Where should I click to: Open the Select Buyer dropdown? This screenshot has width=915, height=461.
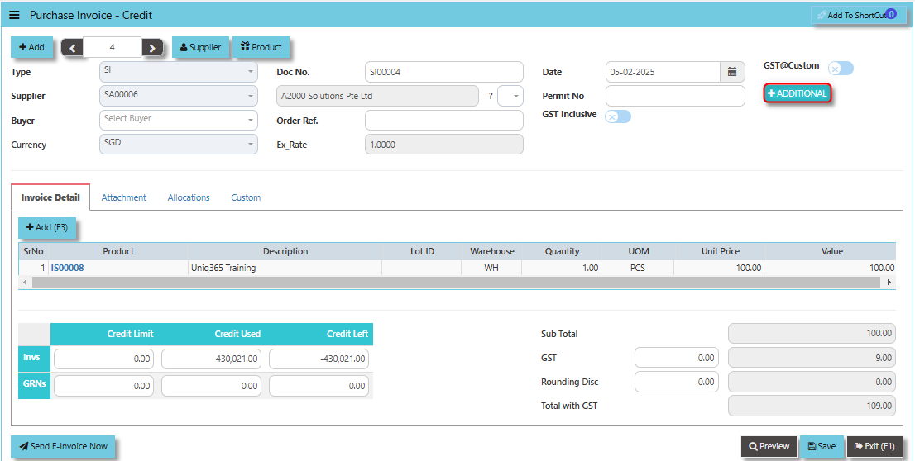179,120
